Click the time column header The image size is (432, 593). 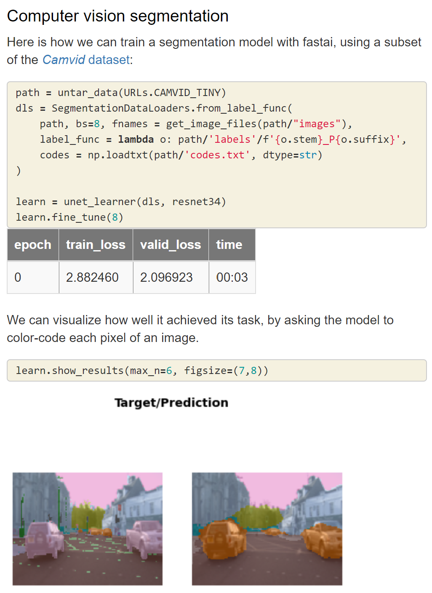229,245
